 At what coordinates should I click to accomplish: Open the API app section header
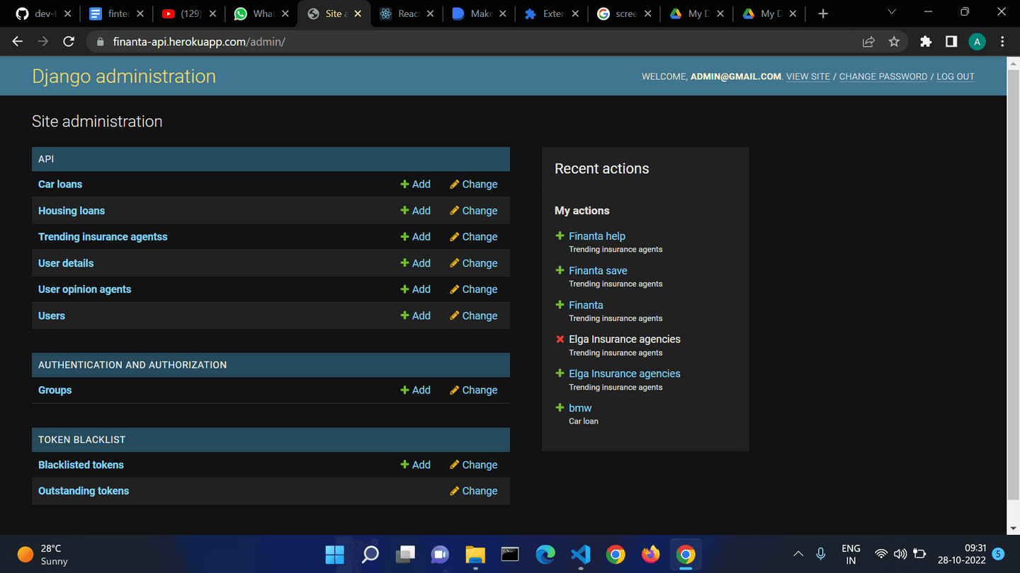click(x=46, y=159)
